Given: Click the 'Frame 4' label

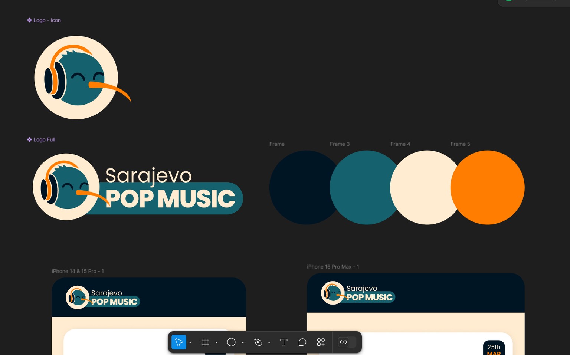Looking at the screenshot, I should [400, 144].
